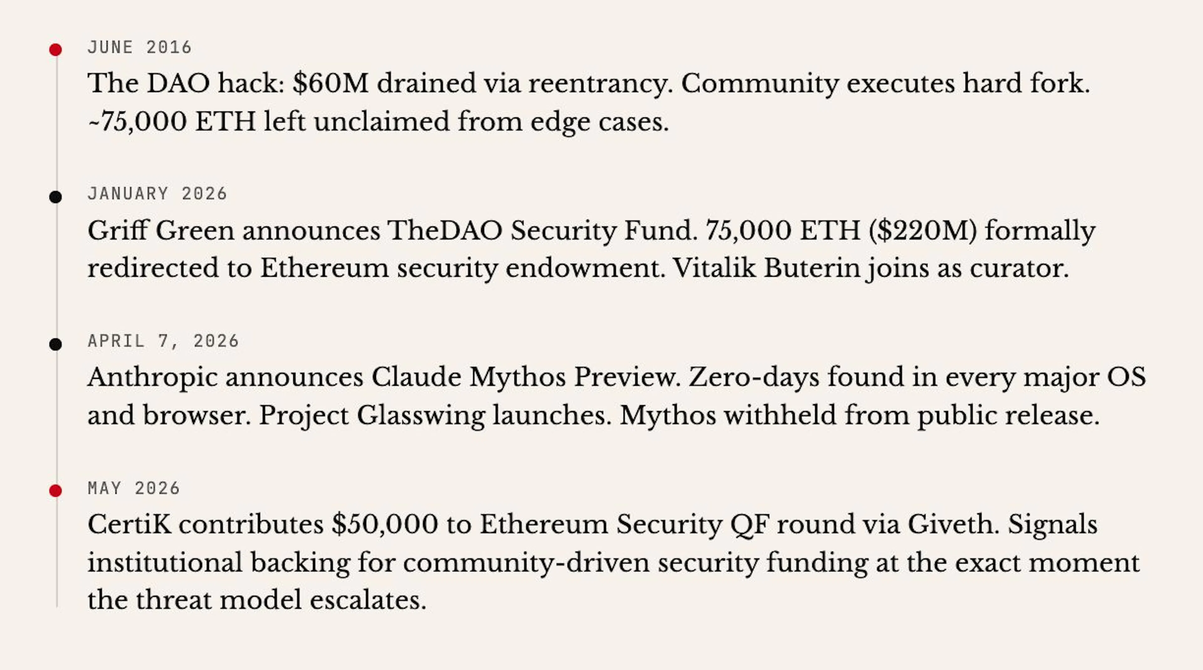This screenshot has width=1203, height=670.
Task: Click the vertical timeline line between 2016 and 2026
Action: coord(57,124)
